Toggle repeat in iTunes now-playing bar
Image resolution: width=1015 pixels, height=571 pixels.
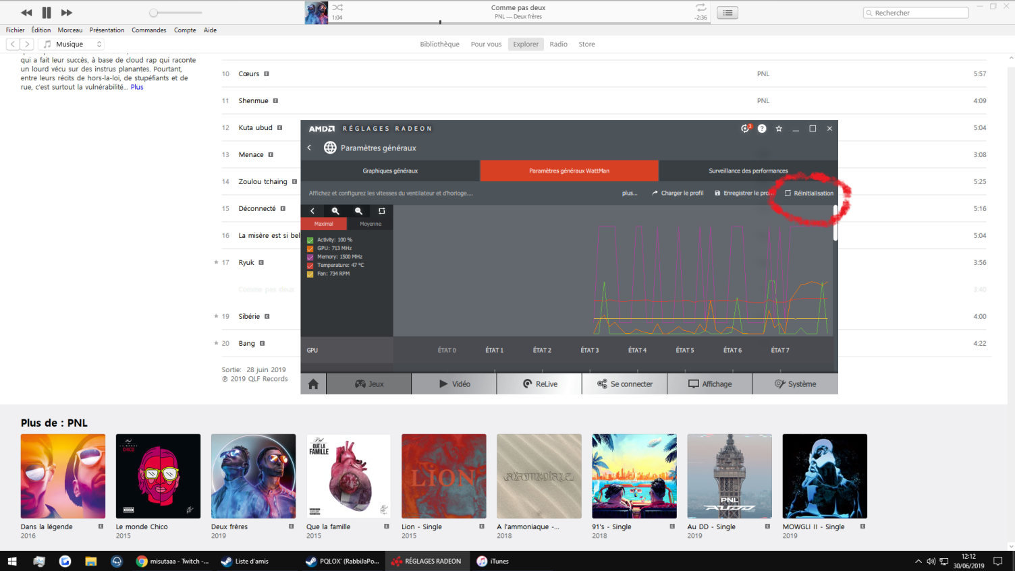[701, 8]
